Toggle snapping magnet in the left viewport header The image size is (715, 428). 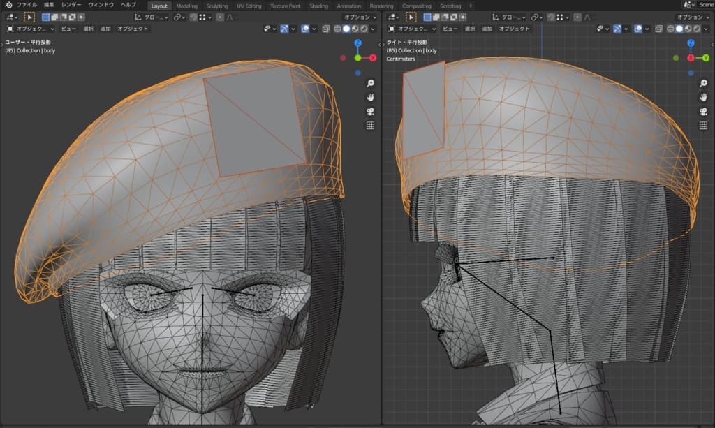pos(193,17)
